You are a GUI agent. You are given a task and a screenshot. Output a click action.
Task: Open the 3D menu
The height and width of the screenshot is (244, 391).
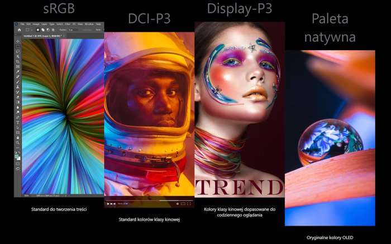[74, 24]
